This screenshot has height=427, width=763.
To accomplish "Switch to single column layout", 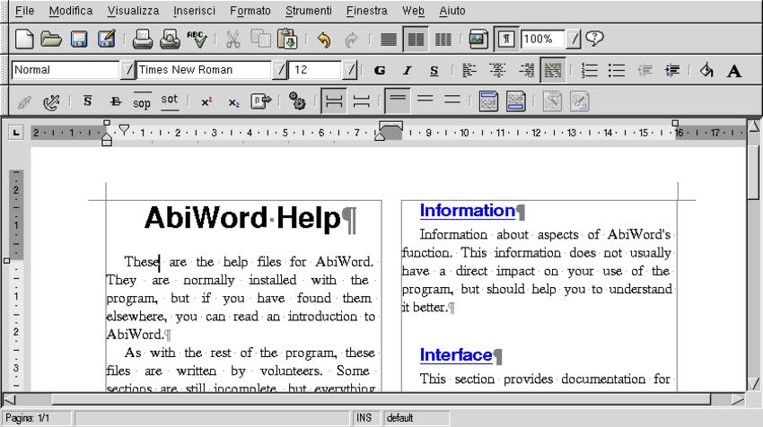I will (x=389, y=39).
